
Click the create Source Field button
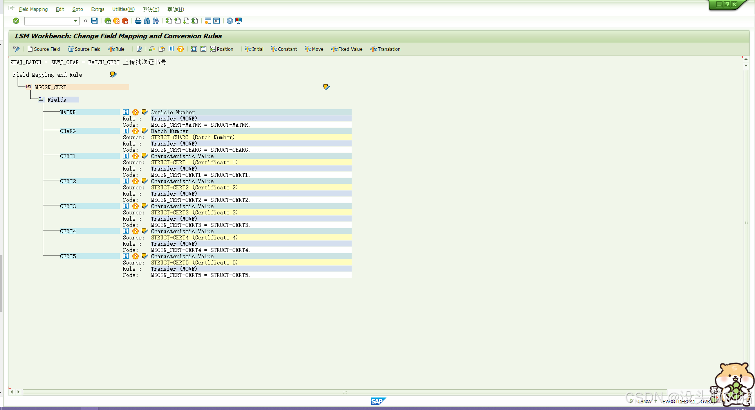[43, 49]
